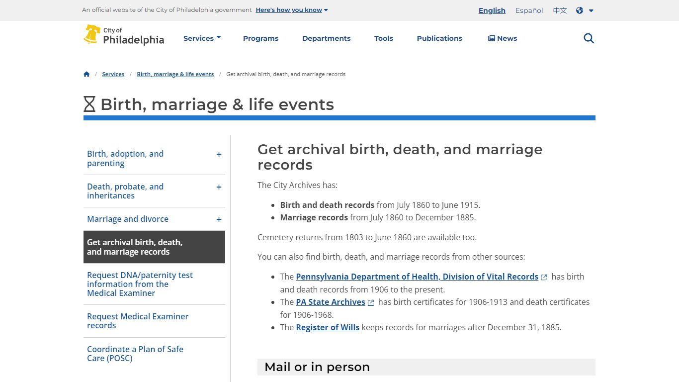This screenshot has width=679, height=382.
Task: Click the newspaper icon beside News
Action: 491,38
